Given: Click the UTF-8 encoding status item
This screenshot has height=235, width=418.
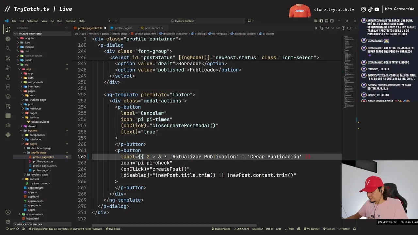Looking at the screenshot, I should (269, 229).
